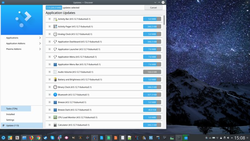Select the Applications category label
Image resolution: width=250 pixels, height=141 pixels.
12,38
